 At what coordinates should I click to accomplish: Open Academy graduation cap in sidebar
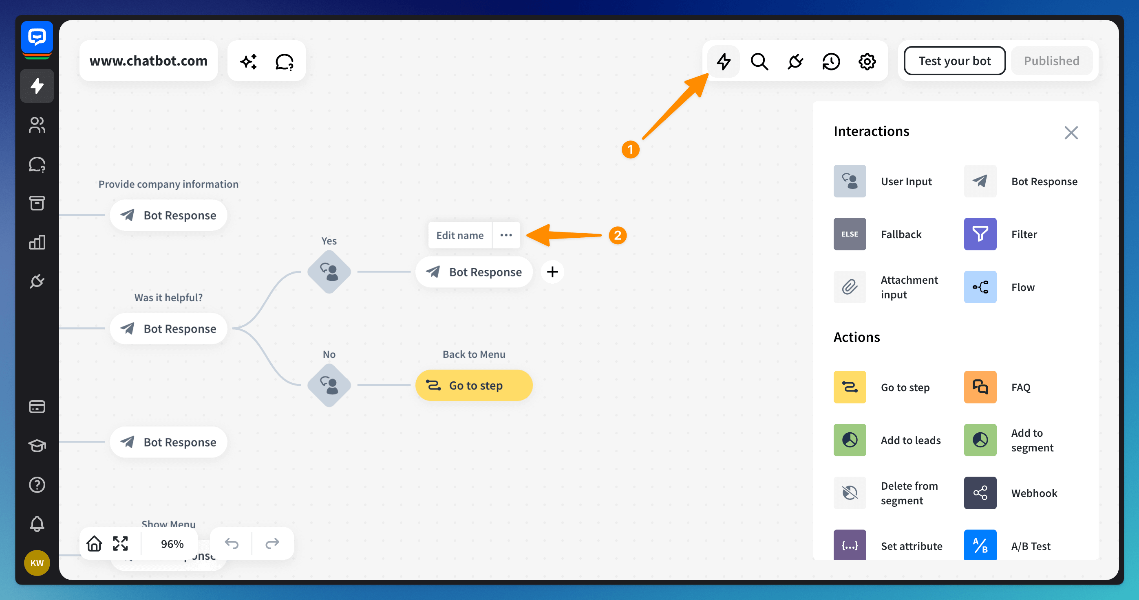click(x=37, y=445)
